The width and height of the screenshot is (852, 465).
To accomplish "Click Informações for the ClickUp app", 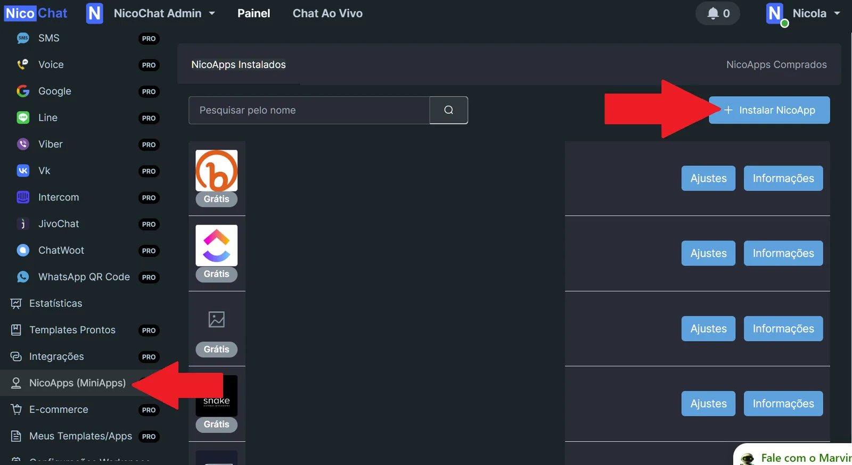I will (x=783, y=253).
